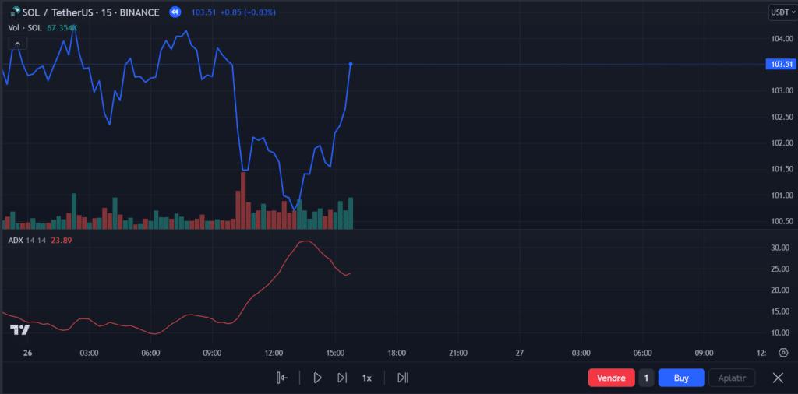Open the USDT currency dropdown
798x394 pixels.
[x=782, y=12]
